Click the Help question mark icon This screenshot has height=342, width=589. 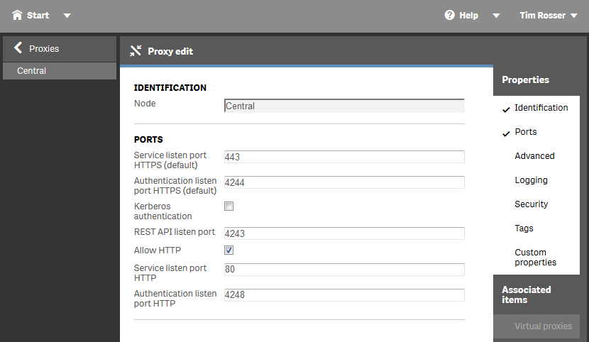[449, 15]
